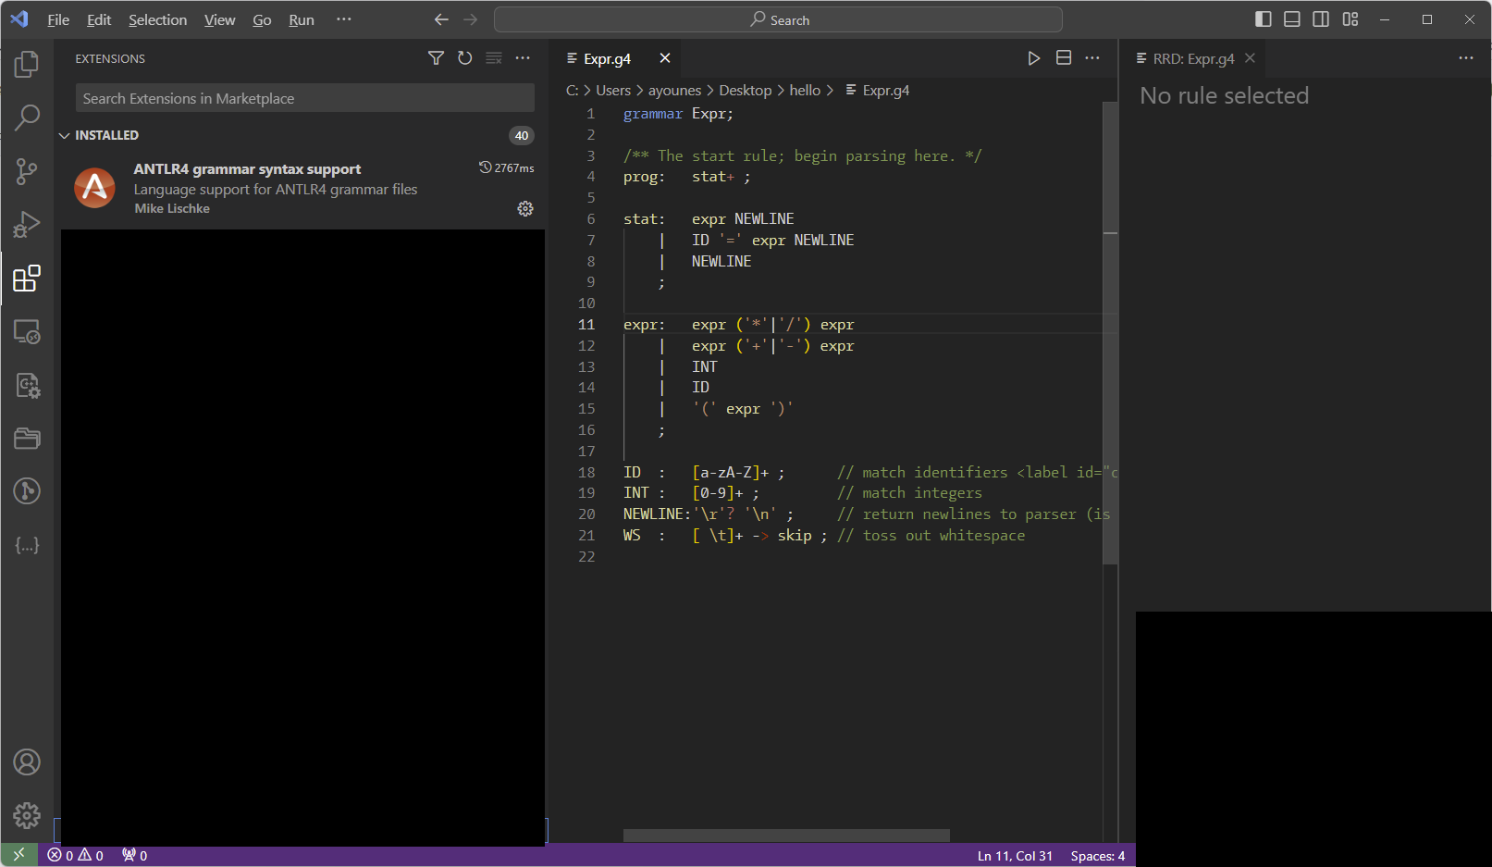Click the Search Extensions in Marketplace field
This screenshot has height=867, width=1492.
click(x=305, y=98)
